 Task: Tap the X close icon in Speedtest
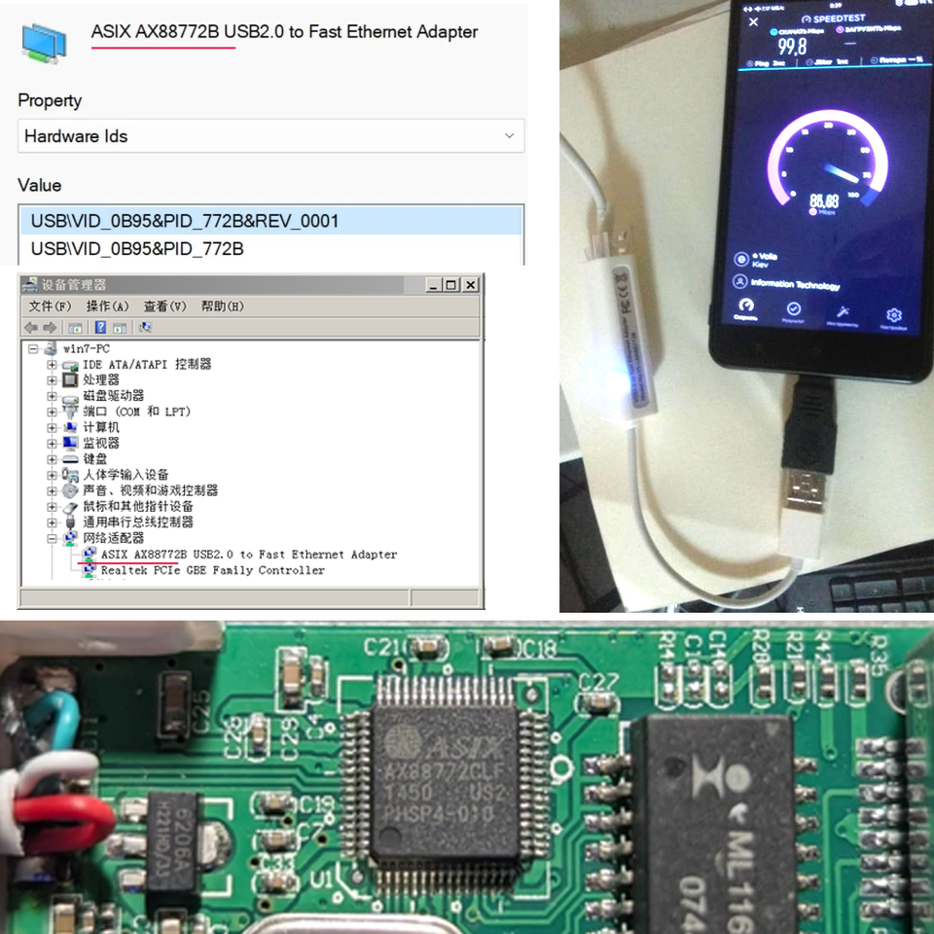click(x=753, y=22)
